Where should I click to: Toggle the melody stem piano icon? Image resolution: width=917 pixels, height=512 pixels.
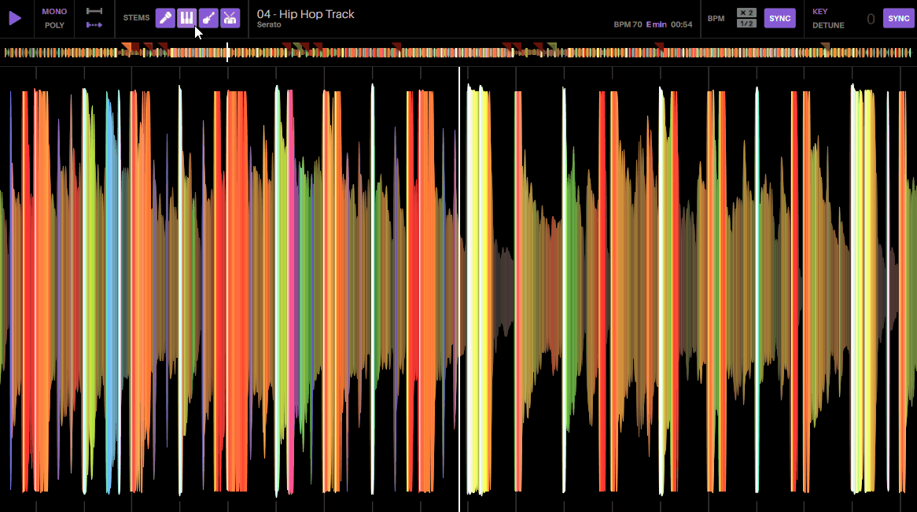[186, 17]
